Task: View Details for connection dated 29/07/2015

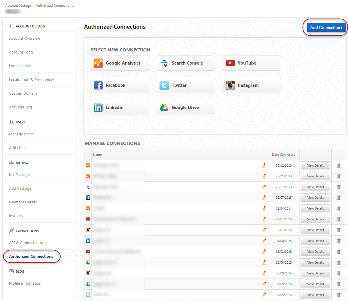Action: coord(315,219)
